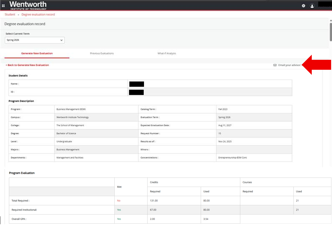
Task: Click the red No status for Total Required
Action: [119, 201]
